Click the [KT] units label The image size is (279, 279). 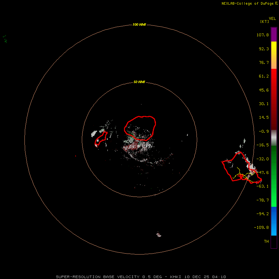point(264,21)
